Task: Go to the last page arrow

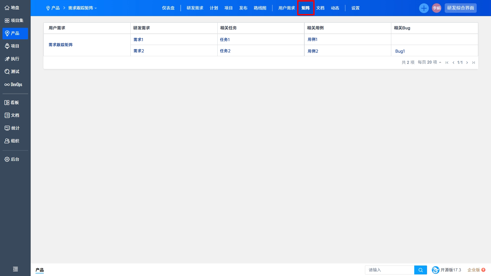Action: click(x=473, y=63)
